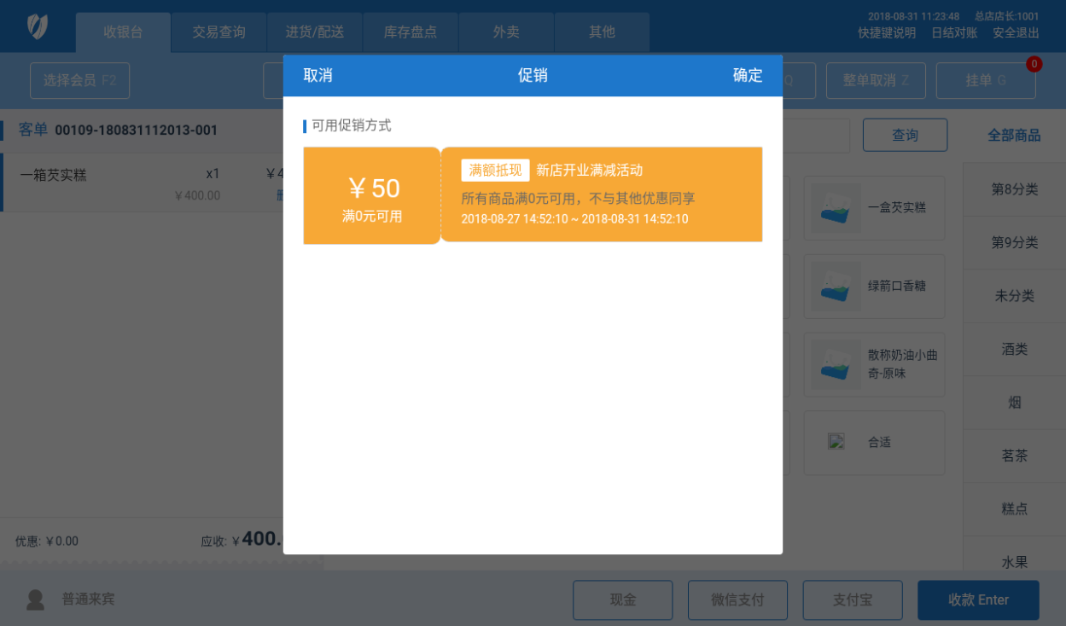This screenshot has width=1066, height=626.
Task: Click the 绿箭口香糖 product image
Action: click(836, 287)
